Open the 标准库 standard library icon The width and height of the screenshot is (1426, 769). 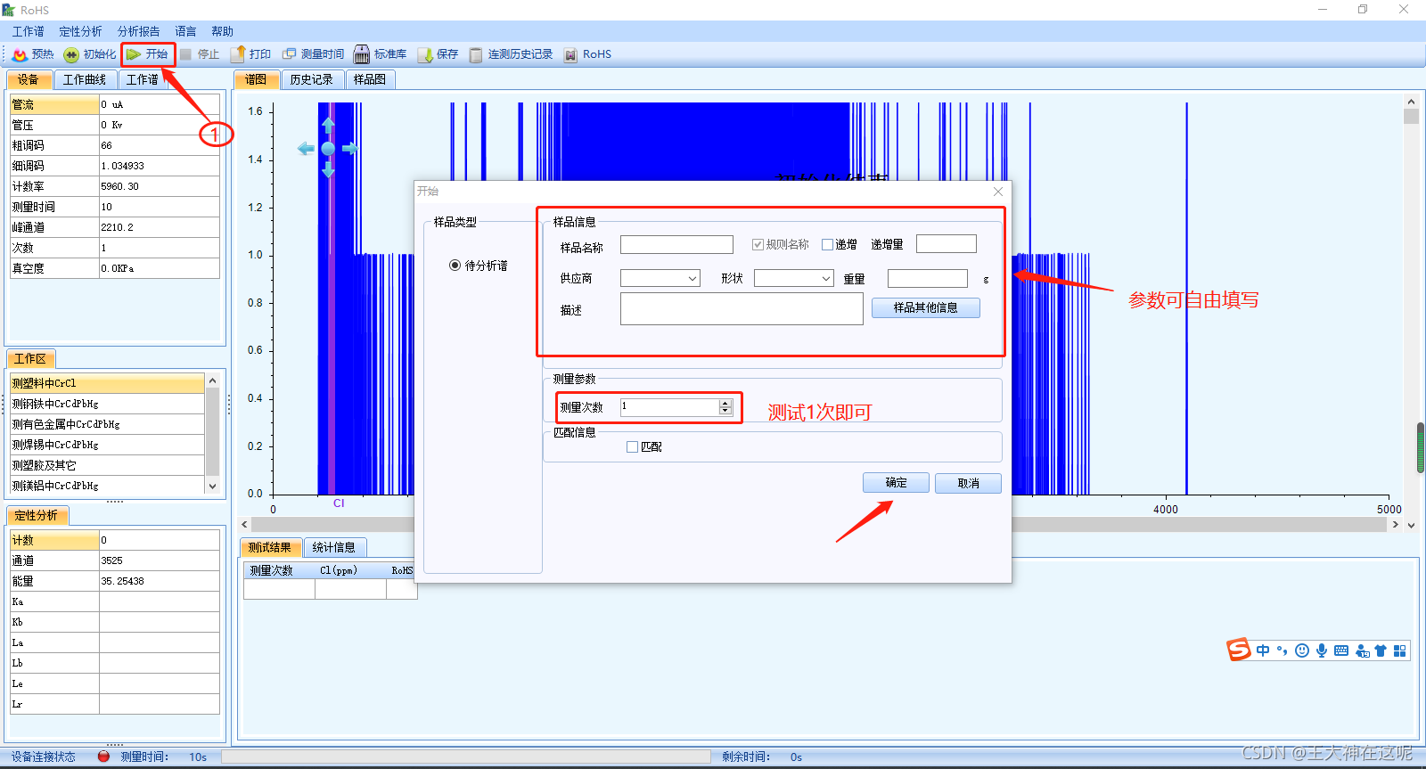coord(362,54)
